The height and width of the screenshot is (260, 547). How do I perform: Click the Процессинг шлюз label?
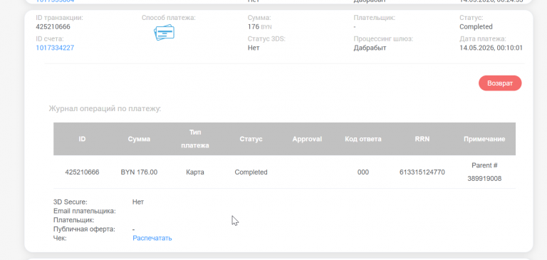pos(383,38)
